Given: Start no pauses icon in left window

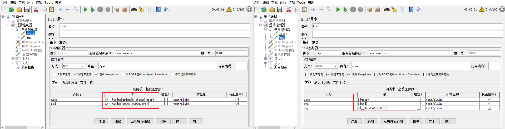Looking at the screenshot, I should click(x=93, y=9).
